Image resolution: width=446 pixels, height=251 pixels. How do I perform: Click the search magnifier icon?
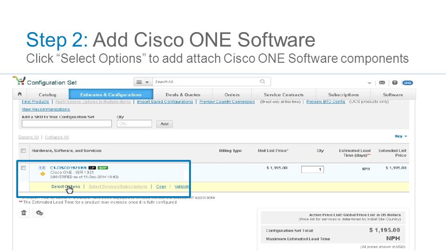[x=262, y=82]
